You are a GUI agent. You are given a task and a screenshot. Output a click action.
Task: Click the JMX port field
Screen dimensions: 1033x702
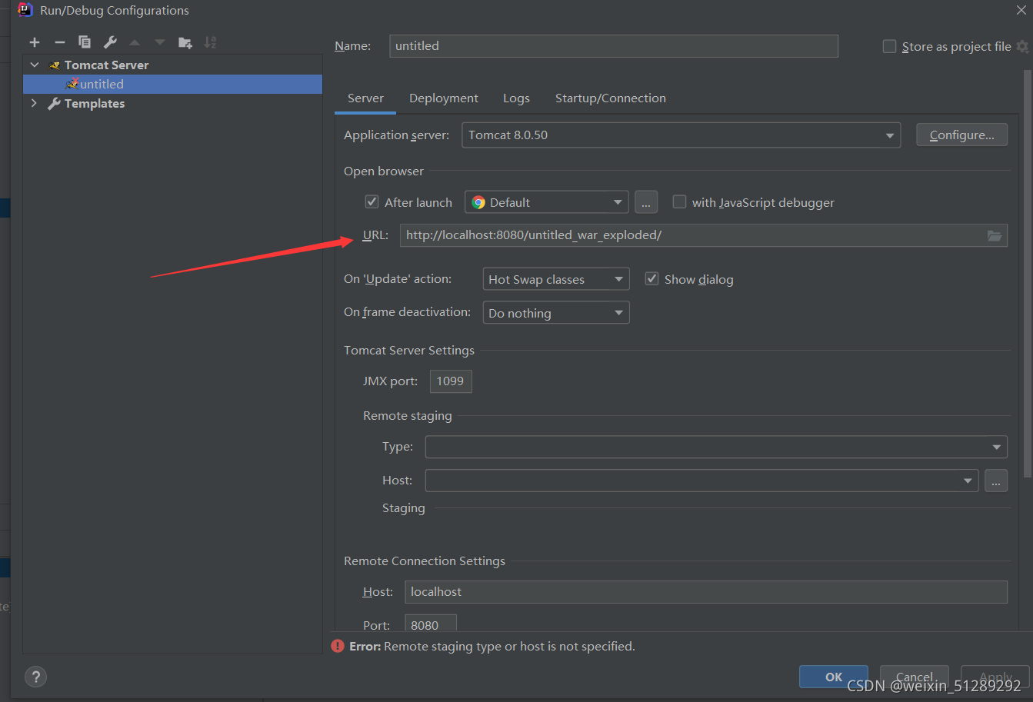[451, 381]
